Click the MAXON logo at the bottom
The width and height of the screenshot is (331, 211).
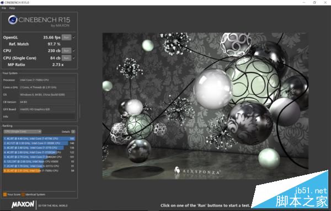[23, 204]
